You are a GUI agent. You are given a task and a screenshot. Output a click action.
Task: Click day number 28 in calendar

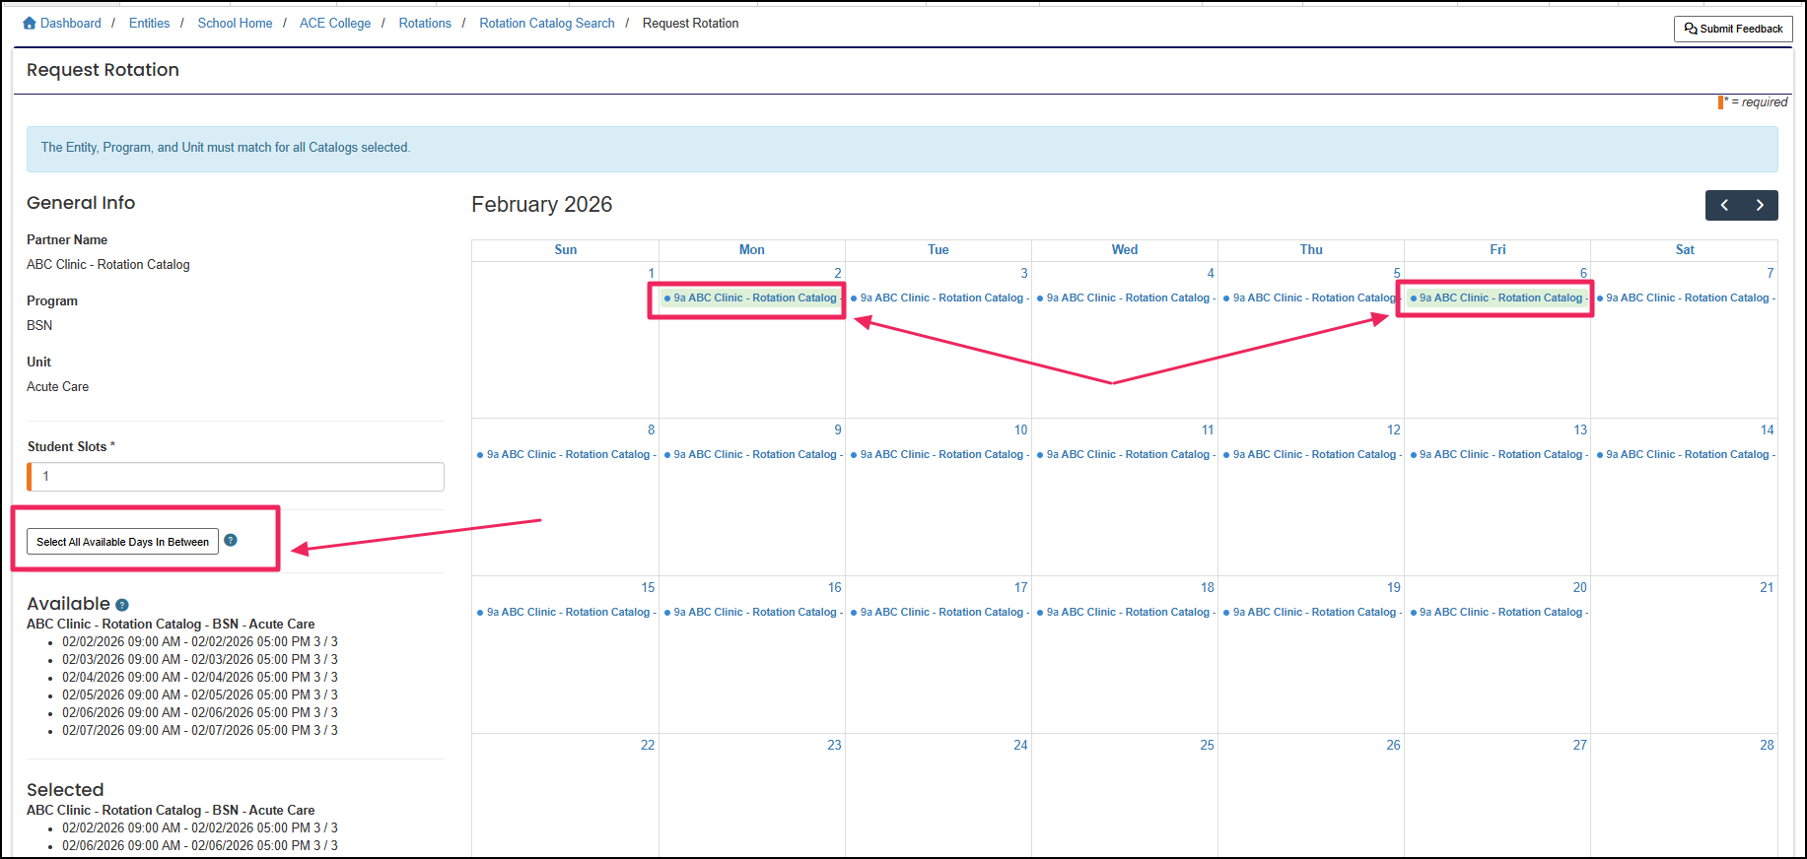(1767, 745)
